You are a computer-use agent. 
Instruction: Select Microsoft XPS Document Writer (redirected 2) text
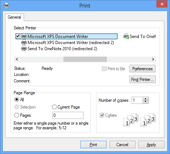tap(71, 43)
